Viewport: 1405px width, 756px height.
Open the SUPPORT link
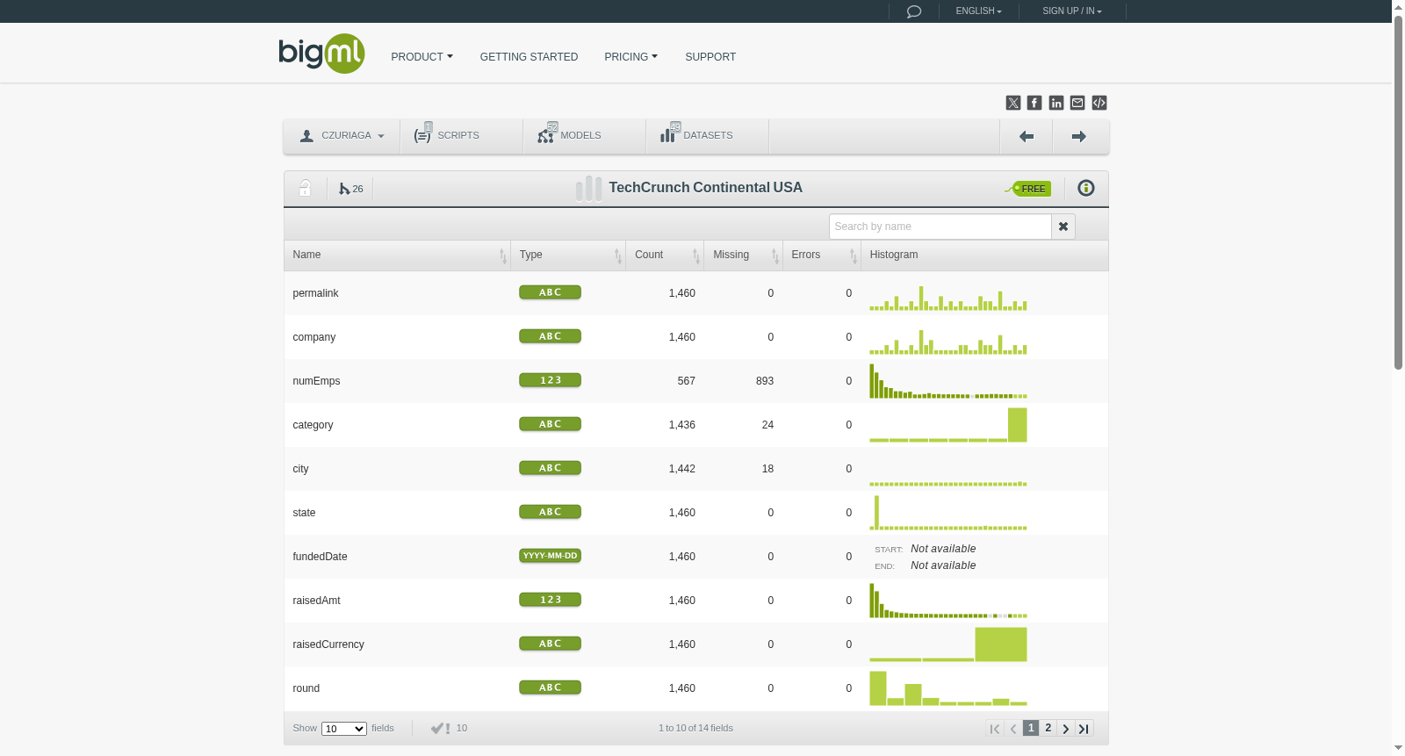point(710,57)
